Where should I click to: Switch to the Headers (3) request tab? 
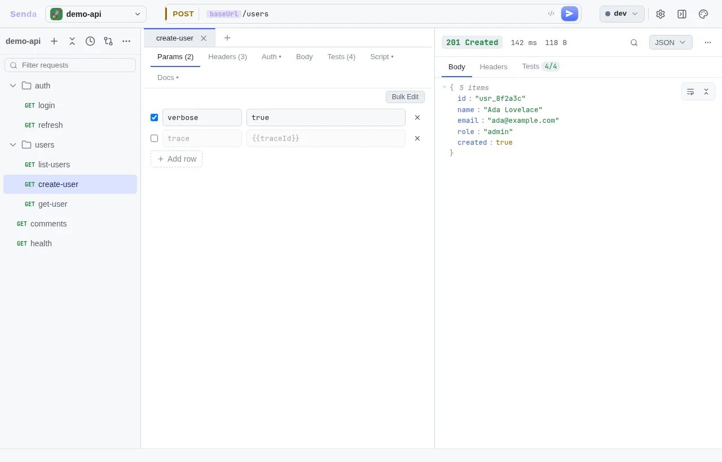(x=227, y=57)
